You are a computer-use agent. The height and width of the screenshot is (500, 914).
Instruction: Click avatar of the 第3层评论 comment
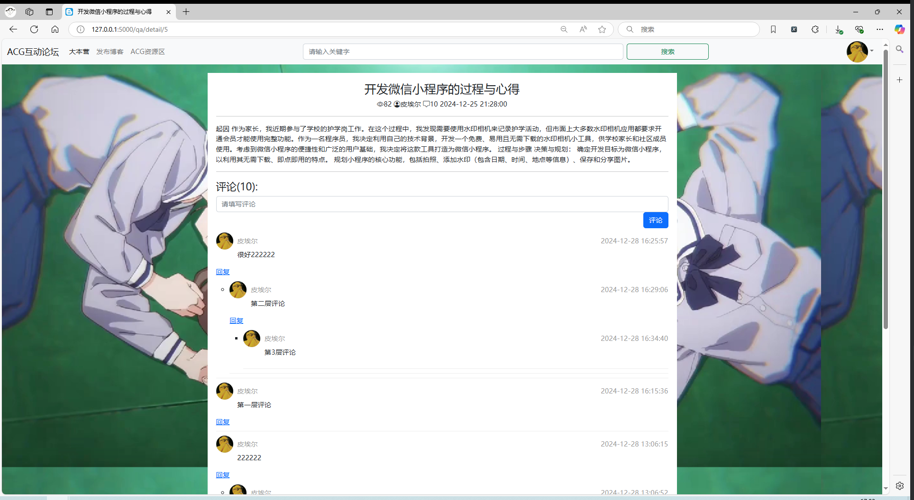pos(252,339)
